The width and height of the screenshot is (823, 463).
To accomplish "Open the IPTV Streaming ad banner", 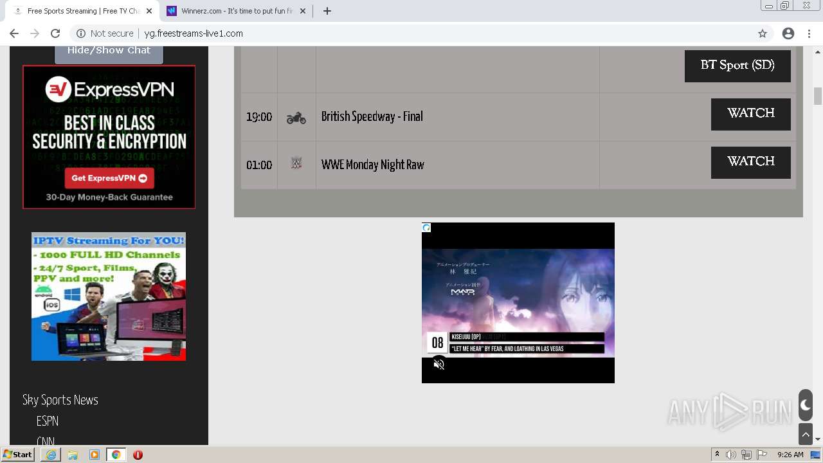I will coord(109,296).
